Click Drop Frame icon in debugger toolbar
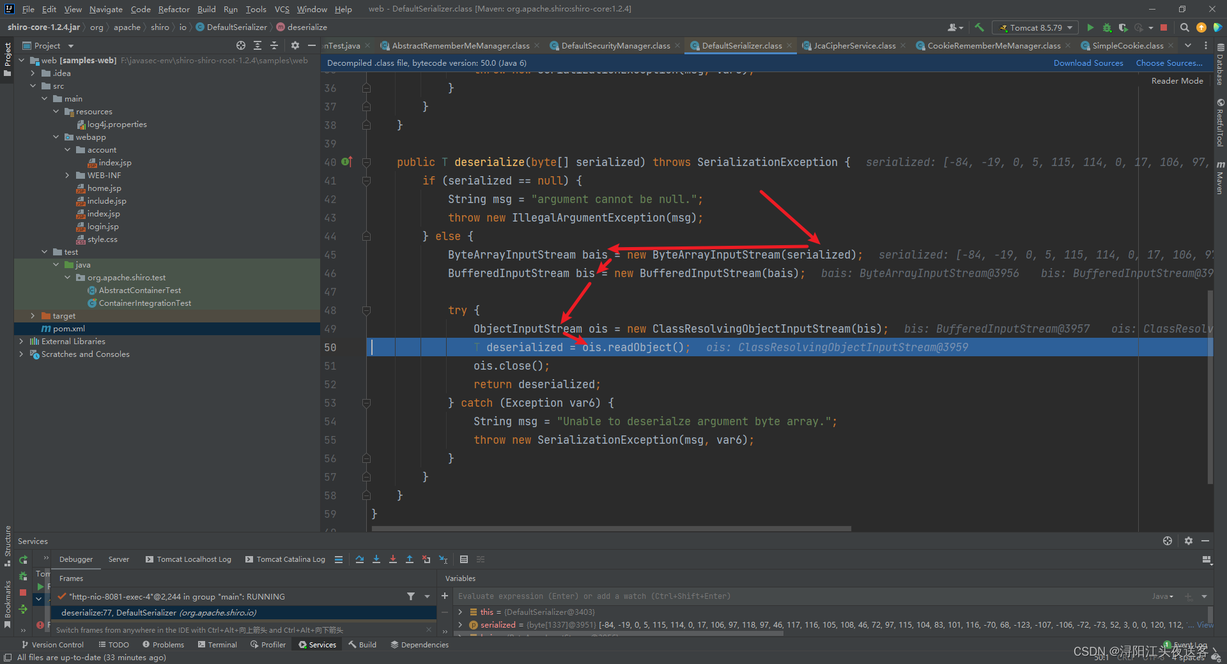This screenshot has width=1227, height=664. point(426,559)
